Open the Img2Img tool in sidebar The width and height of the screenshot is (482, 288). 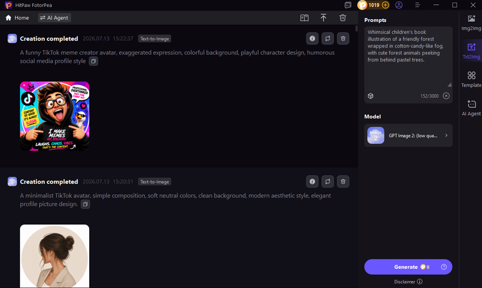(471, 23)
